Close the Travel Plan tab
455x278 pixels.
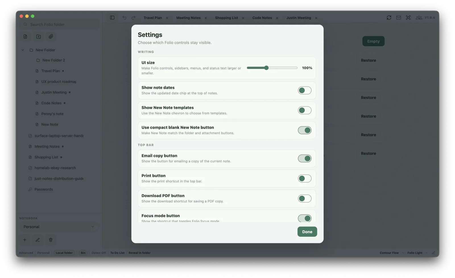click(x=167, y=18)
